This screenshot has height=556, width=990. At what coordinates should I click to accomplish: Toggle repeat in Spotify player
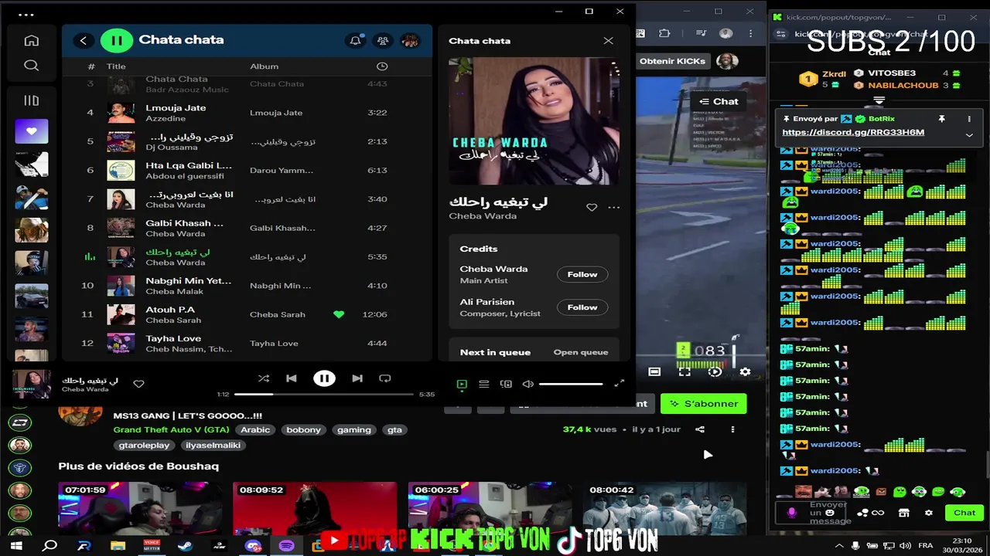tap(384, 378)
